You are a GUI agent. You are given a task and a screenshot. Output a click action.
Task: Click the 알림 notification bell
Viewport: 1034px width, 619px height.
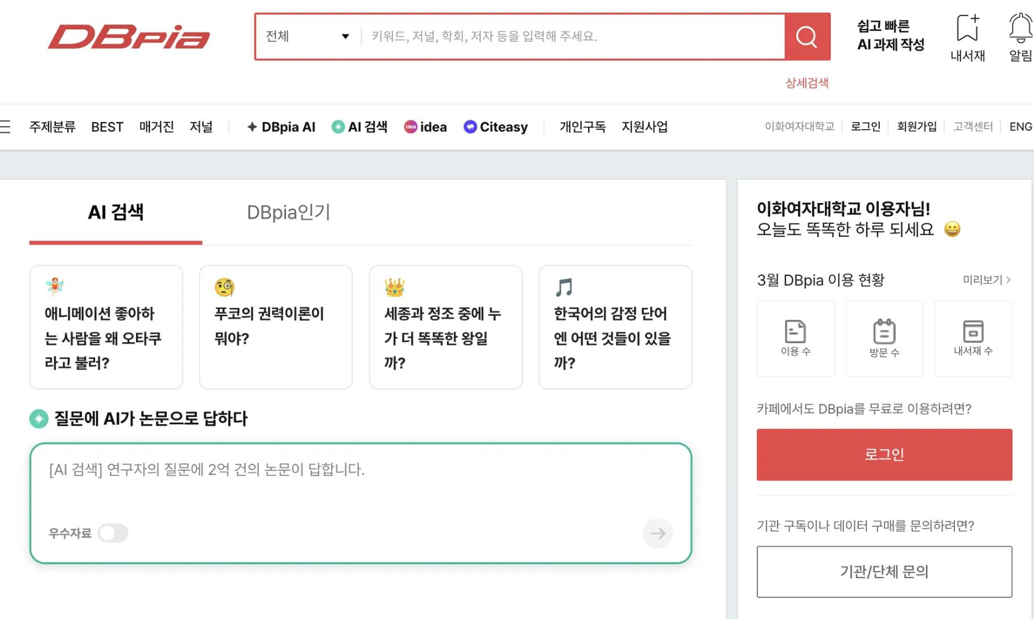1020,28
